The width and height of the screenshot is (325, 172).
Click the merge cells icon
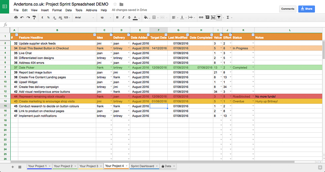coord(162,18)
